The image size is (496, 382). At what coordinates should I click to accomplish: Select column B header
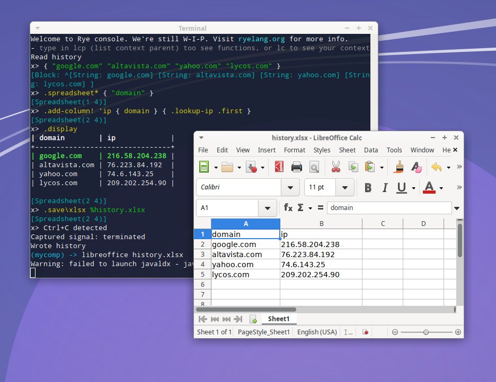tap(321, 223)
